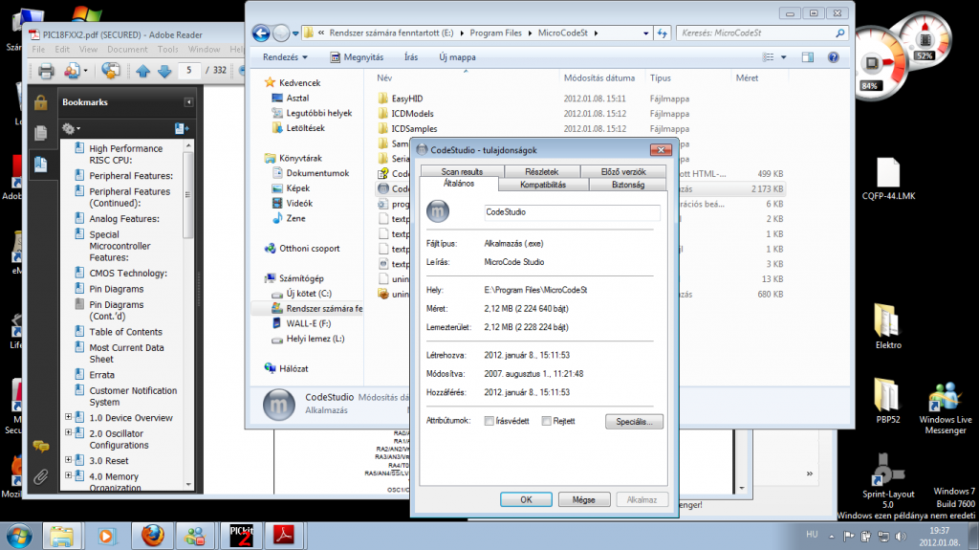Expand the 3.0 Reset bookmark
The image size is (979, 550).
pyautogui.click(x=69, y=459)
